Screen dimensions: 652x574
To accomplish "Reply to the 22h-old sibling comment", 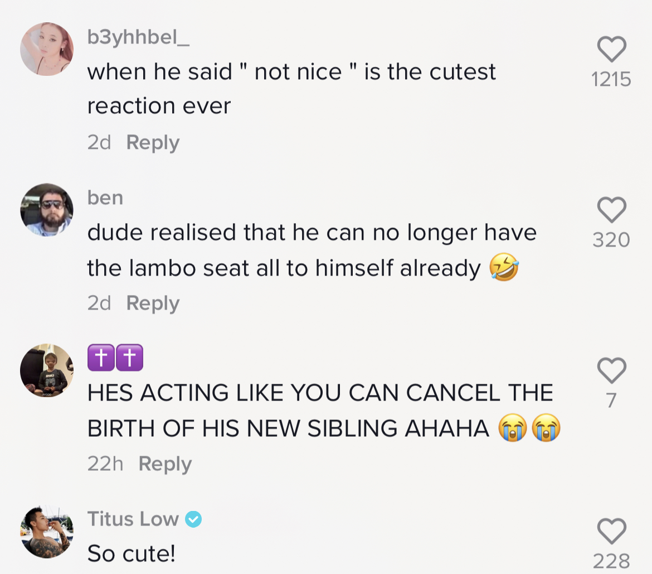I will coord(165,464).
